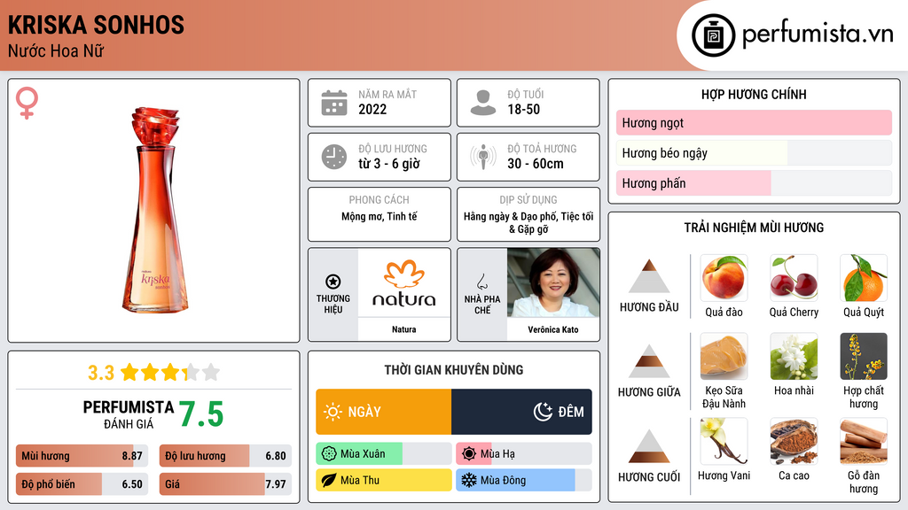Click the KRISKA SONHOS title
The image size is (908, 510).
96,25
